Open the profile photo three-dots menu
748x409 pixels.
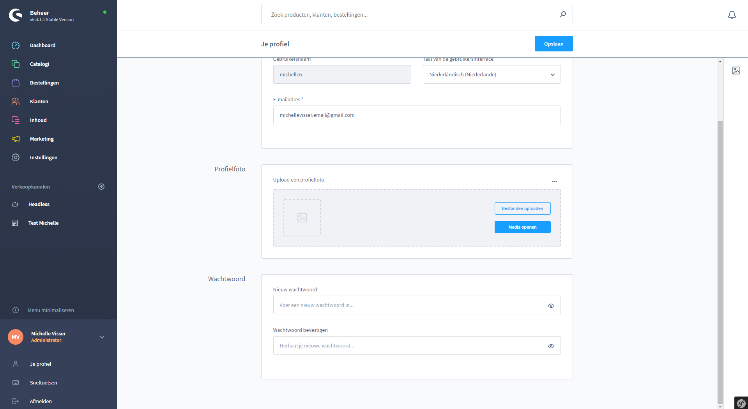coord(554,182)
